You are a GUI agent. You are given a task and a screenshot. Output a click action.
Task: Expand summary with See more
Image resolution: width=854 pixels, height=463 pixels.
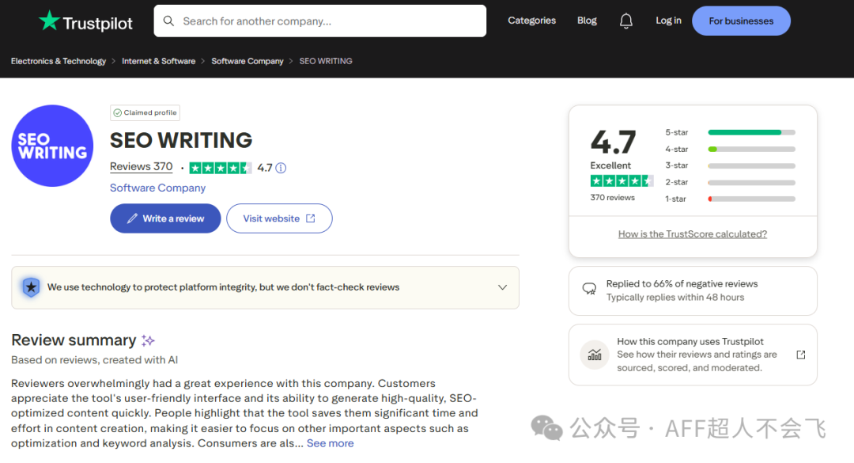coord(330,443)
